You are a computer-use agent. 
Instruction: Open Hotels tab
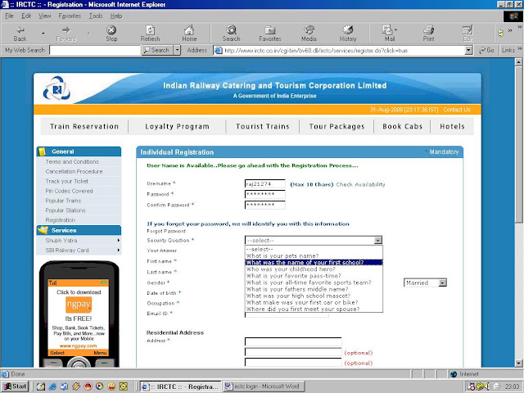[452, 126]
